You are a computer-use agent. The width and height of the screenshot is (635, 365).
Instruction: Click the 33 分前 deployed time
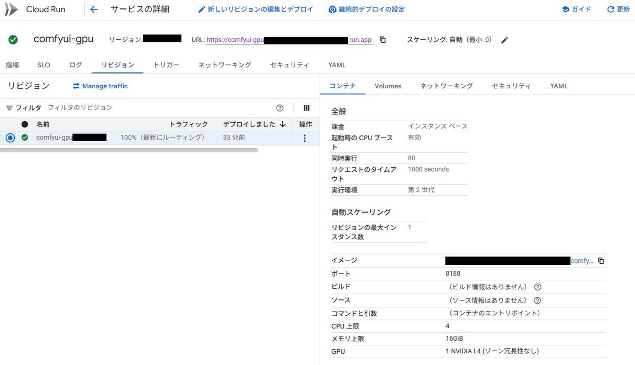(234, 138)
